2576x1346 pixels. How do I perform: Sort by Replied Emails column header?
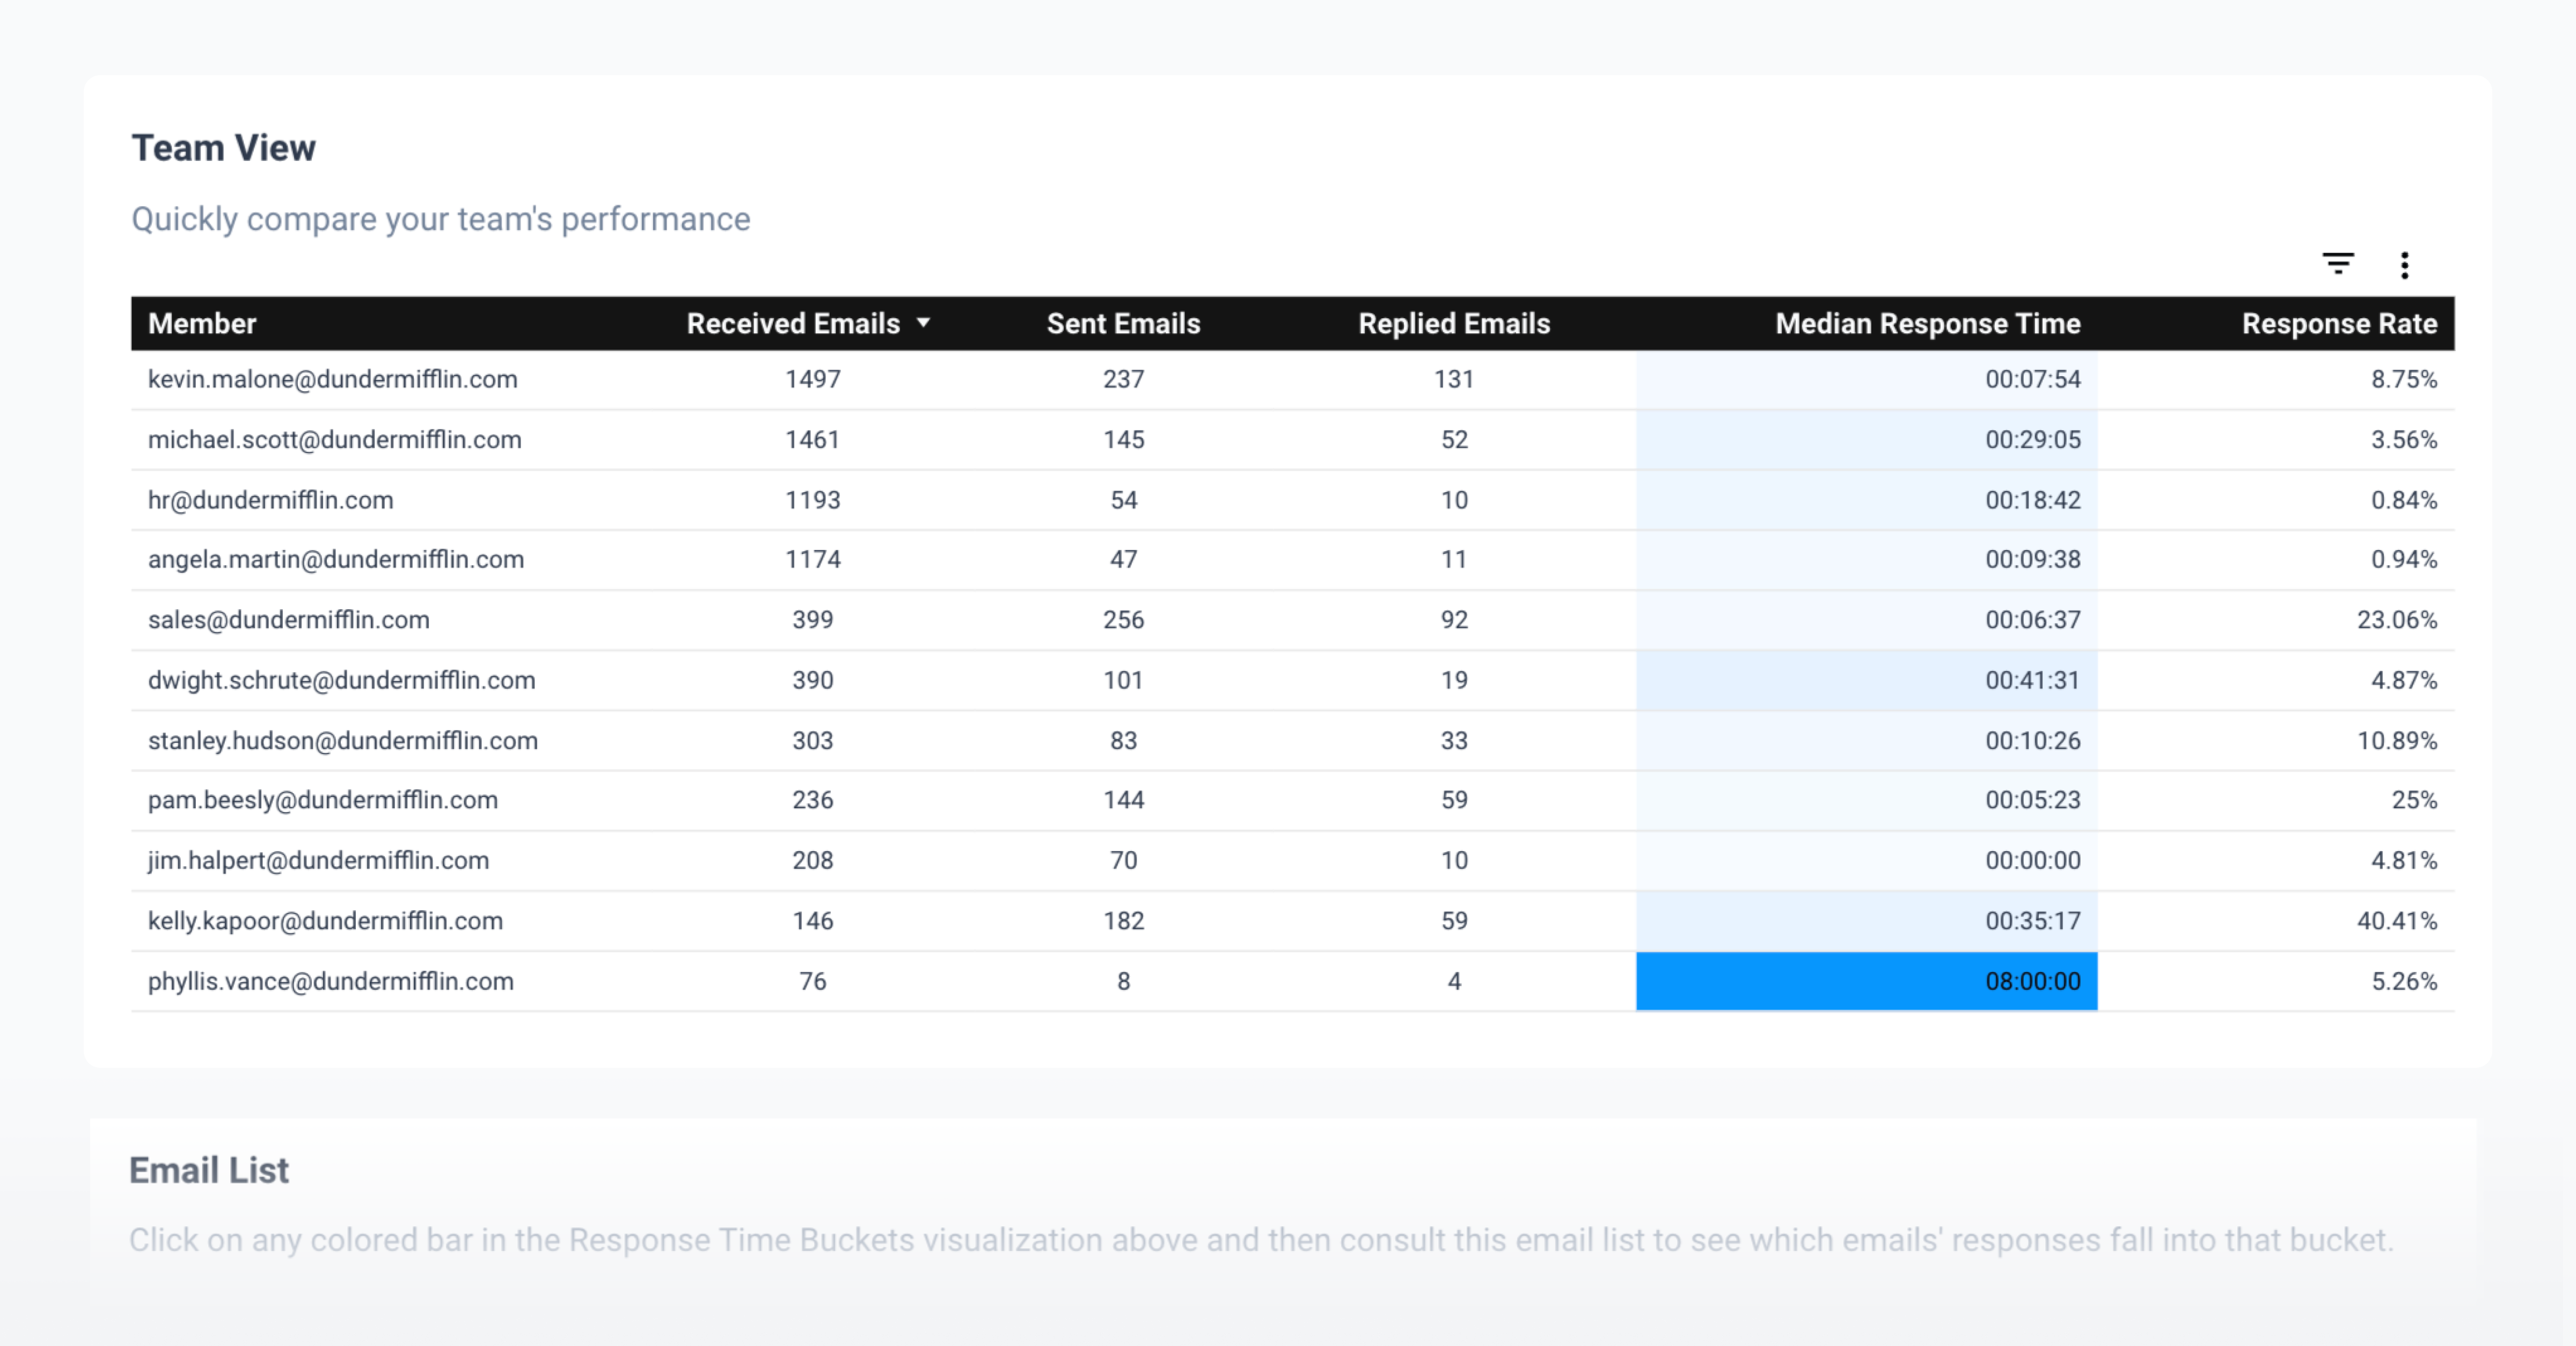click(x=1453, y=323)
